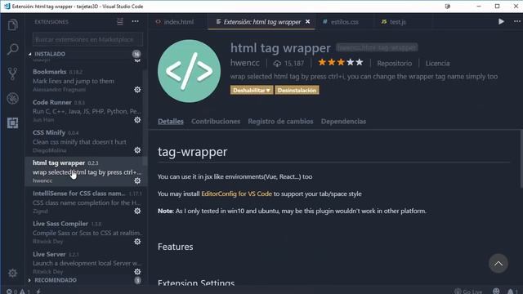The image size is (523, 294).
Task: Select the Registro de cambios tab
Action: pyautogui.click(x=280, y=122)
